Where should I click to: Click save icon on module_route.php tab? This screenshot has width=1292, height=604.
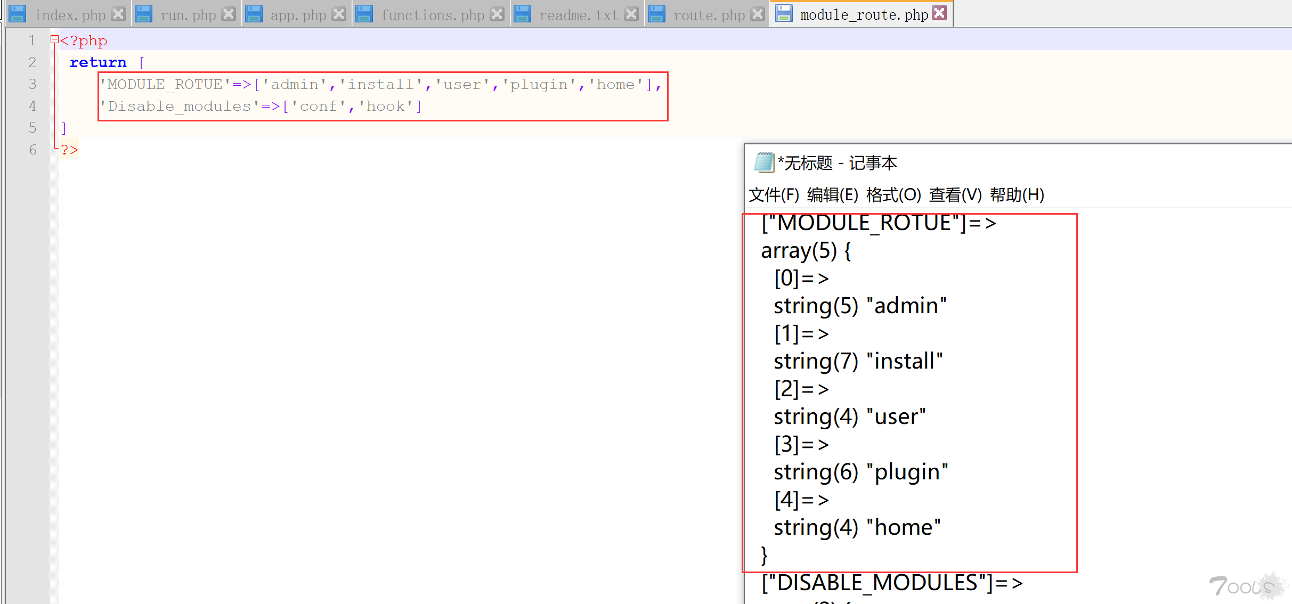click(x=784, y=13)
